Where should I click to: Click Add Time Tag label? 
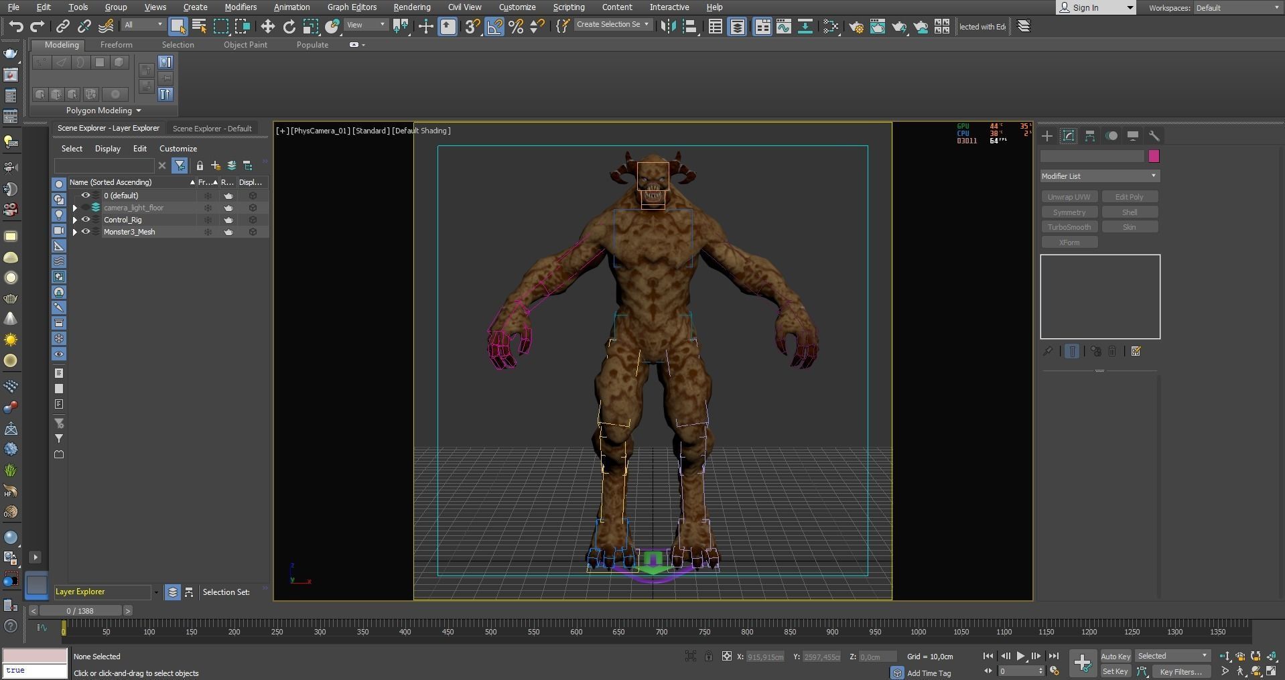click(x=929, y=673)
